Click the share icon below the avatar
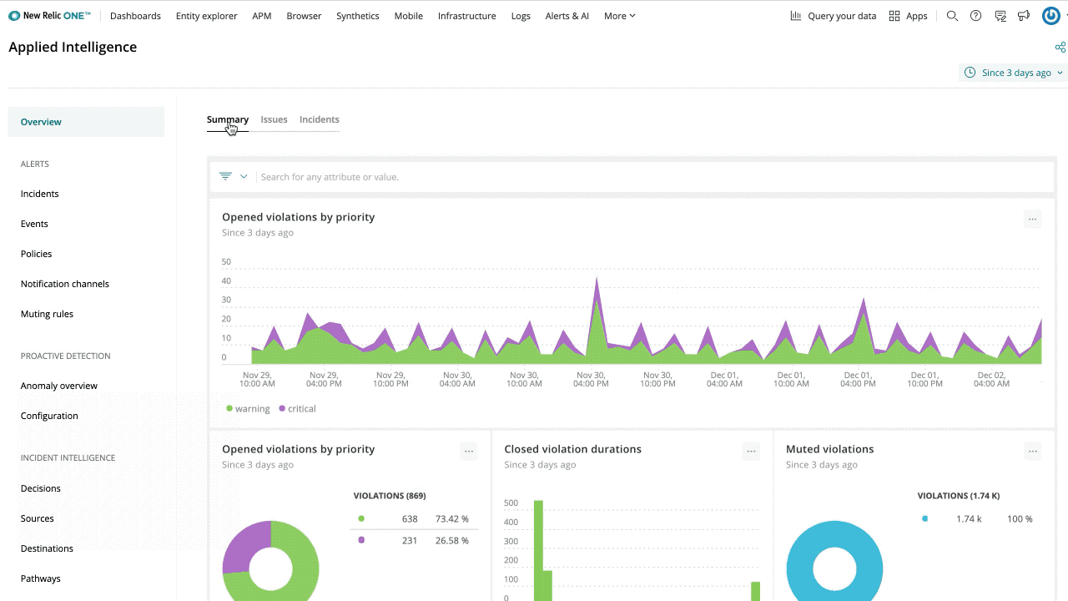Screen dimensions: 1068x601 click(x=1060, y=48)
